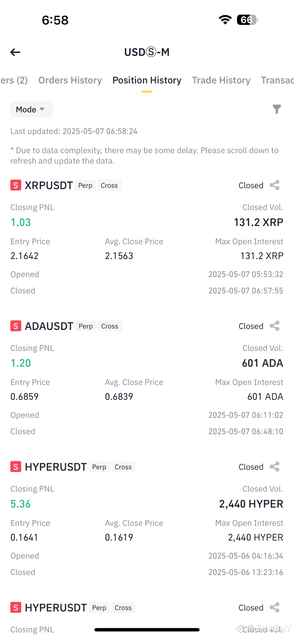Viewport: 294px width, 637px height.
Task: Open the filter funnel icon
Action: 277,109
